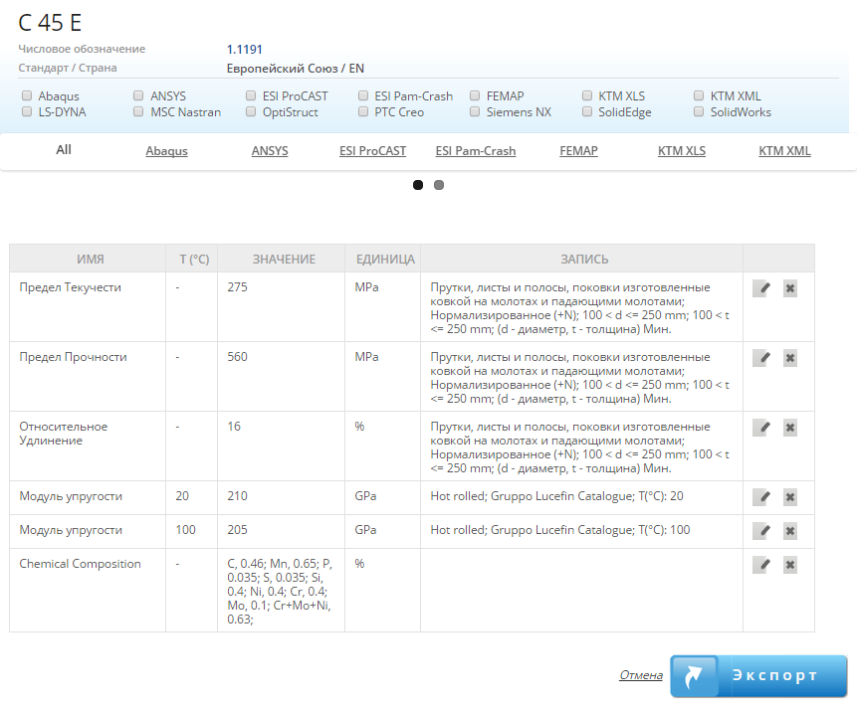Click the value 275 cell
Image resolution: width=857 pixels, height=712 pixels.
pos(281,307)
